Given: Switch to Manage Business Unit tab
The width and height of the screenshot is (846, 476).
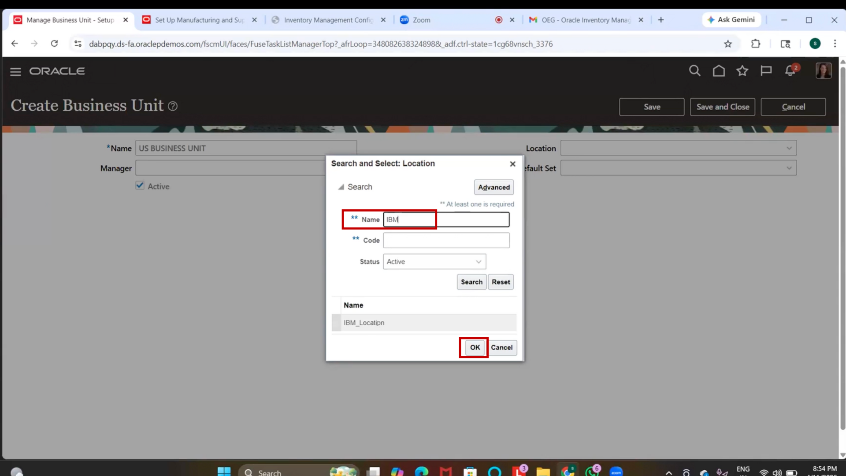Looking at the screenshot, I should (x=70, y=20).
